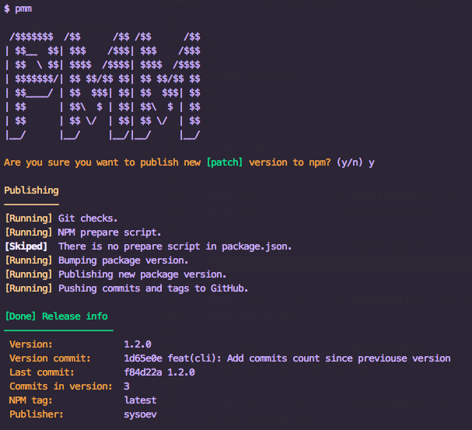Click the '$ pmm' command line

(18, 9)
